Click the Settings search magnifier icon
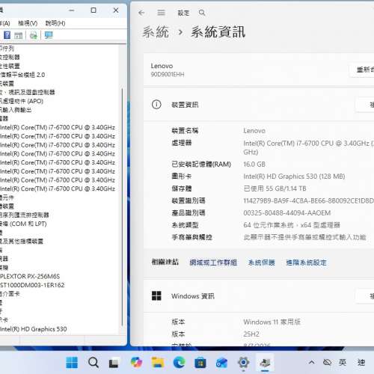 [202, 13]
